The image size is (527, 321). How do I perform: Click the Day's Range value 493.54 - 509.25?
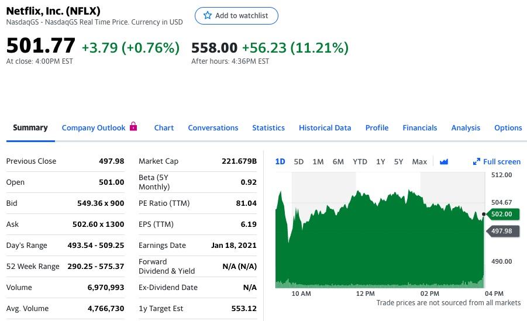coord(96,246)
